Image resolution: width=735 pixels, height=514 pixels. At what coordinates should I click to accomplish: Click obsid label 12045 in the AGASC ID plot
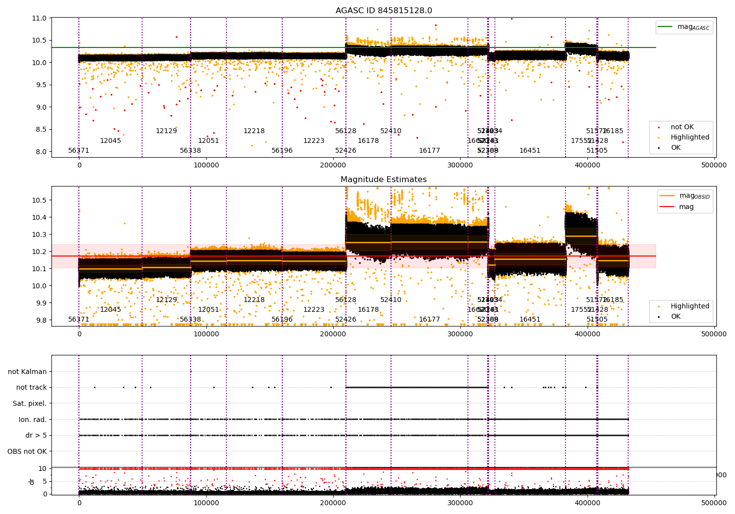click(110, 141)
